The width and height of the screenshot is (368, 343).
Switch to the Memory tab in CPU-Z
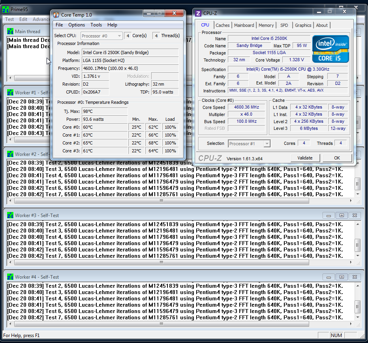[266, 25]
